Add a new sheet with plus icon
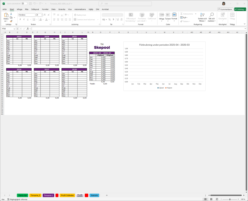Image resolution: width=248 pixels, height=201 pixels. [x=107, y=195]
